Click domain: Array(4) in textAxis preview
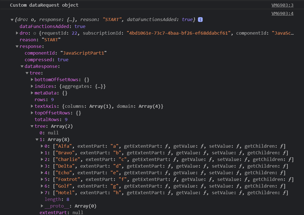The width and height of the screenshot is (304, 215). [139, 106]
